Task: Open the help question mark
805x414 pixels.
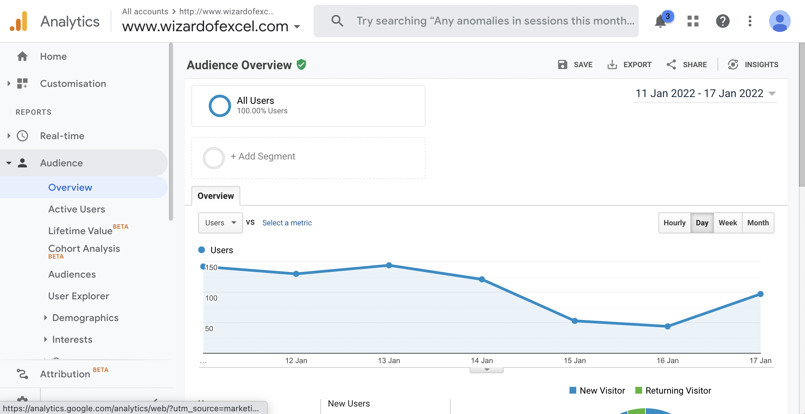Action: coord(723,21)
